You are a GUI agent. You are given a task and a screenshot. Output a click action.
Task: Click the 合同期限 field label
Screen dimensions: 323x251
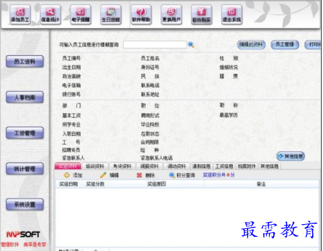pos(150,142)
